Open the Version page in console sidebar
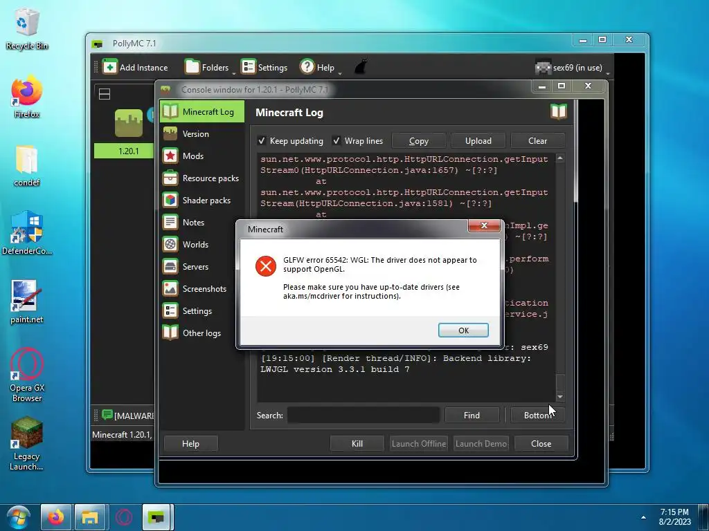This screenshot has height=531, width=709. click(195, 133)
